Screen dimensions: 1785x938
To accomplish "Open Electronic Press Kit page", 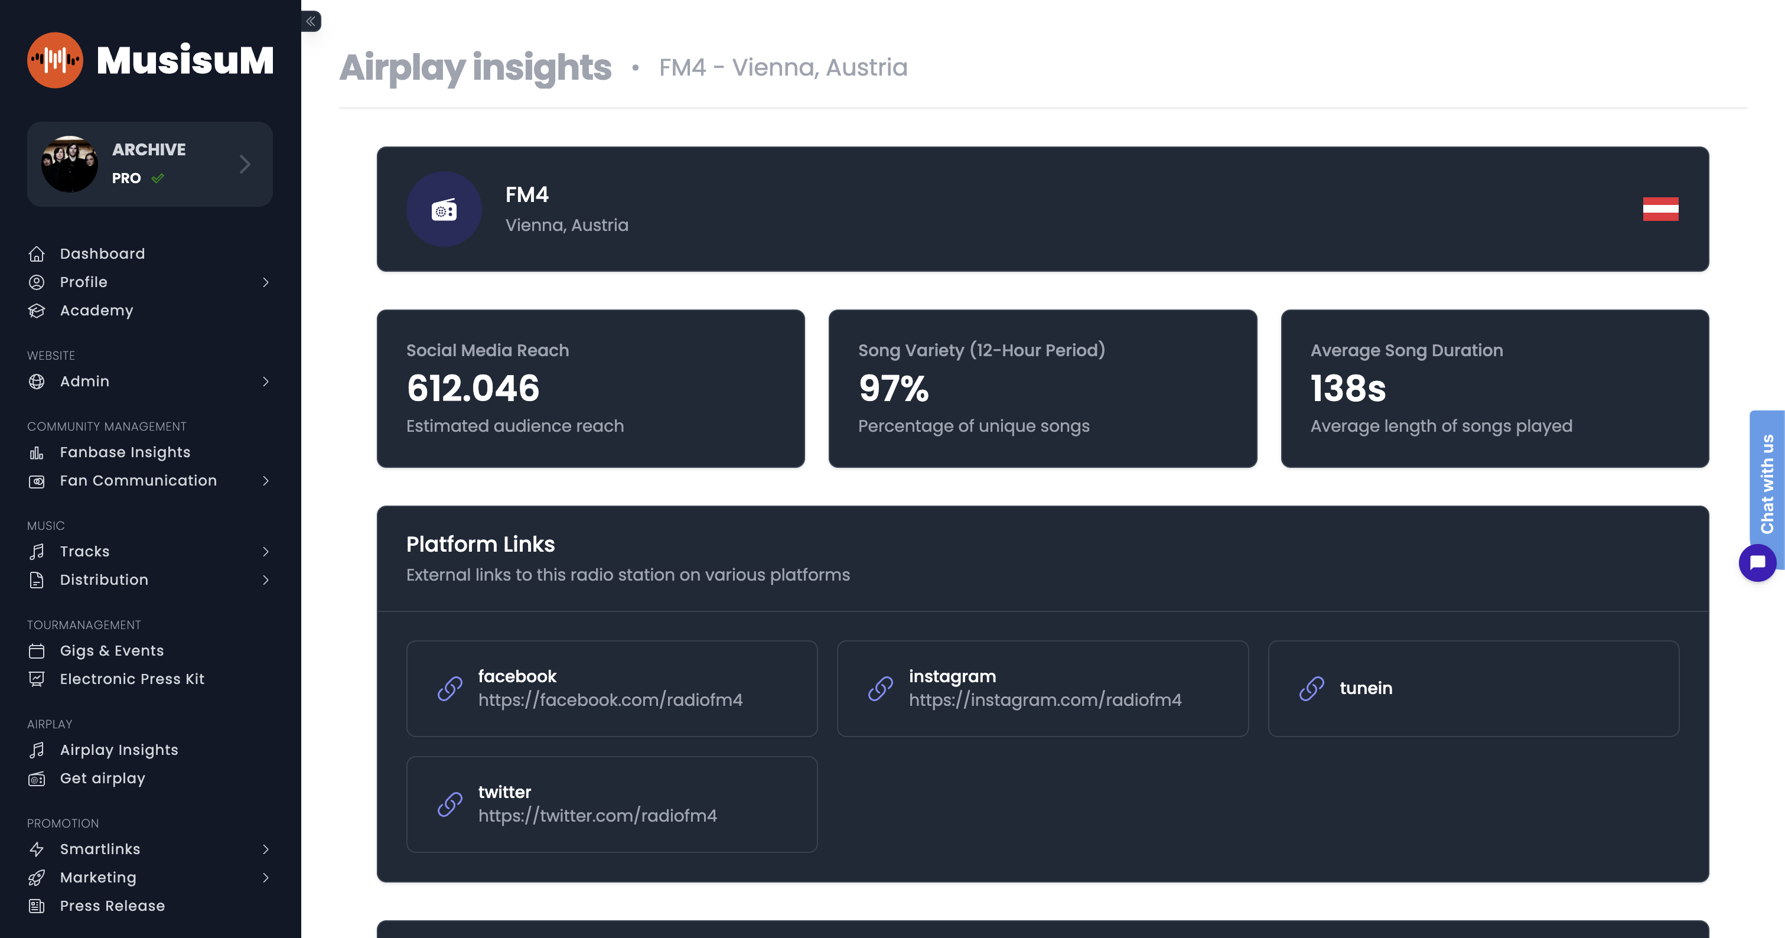I will pyautogui.click(x=132, y=679).
